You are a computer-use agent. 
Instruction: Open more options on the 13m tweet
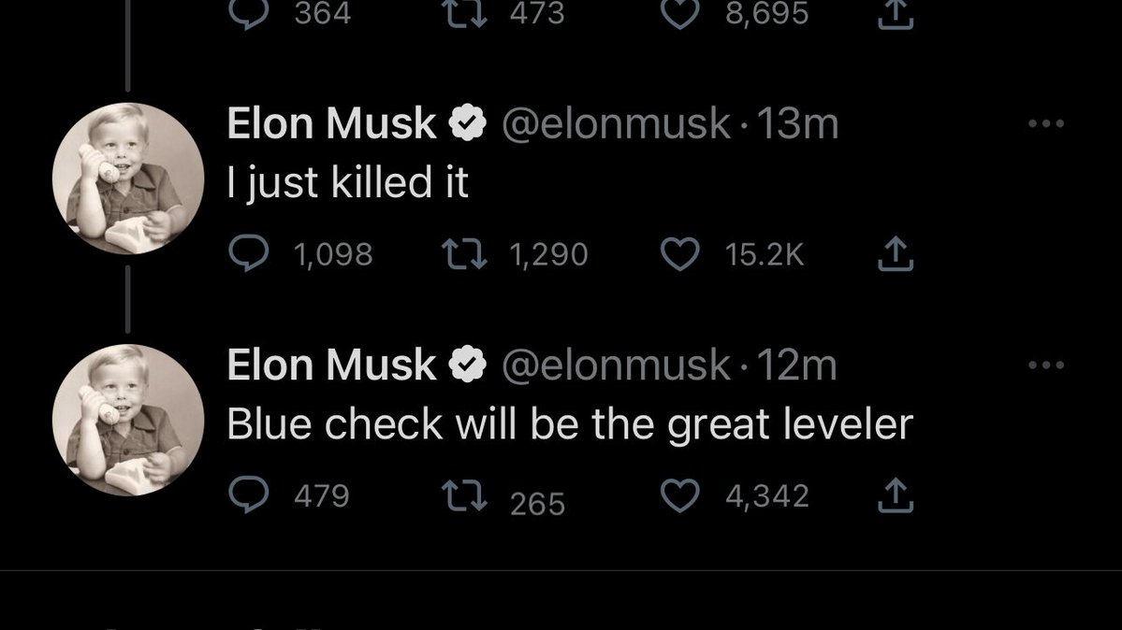[1046, 123]
